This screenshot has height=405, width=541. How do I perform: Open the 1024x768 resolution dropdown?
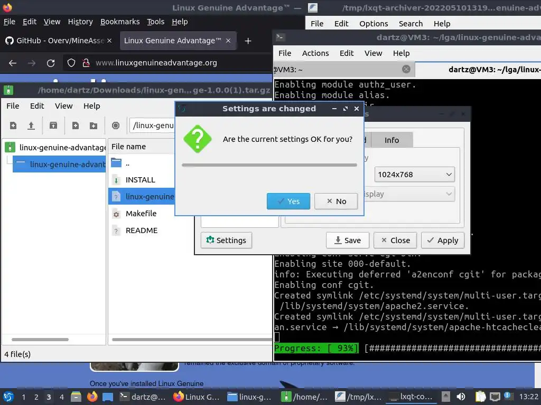(x=414, y=175)
